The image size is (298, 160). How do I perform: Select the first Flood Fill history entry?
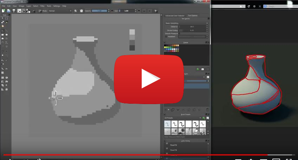[173, 145]
